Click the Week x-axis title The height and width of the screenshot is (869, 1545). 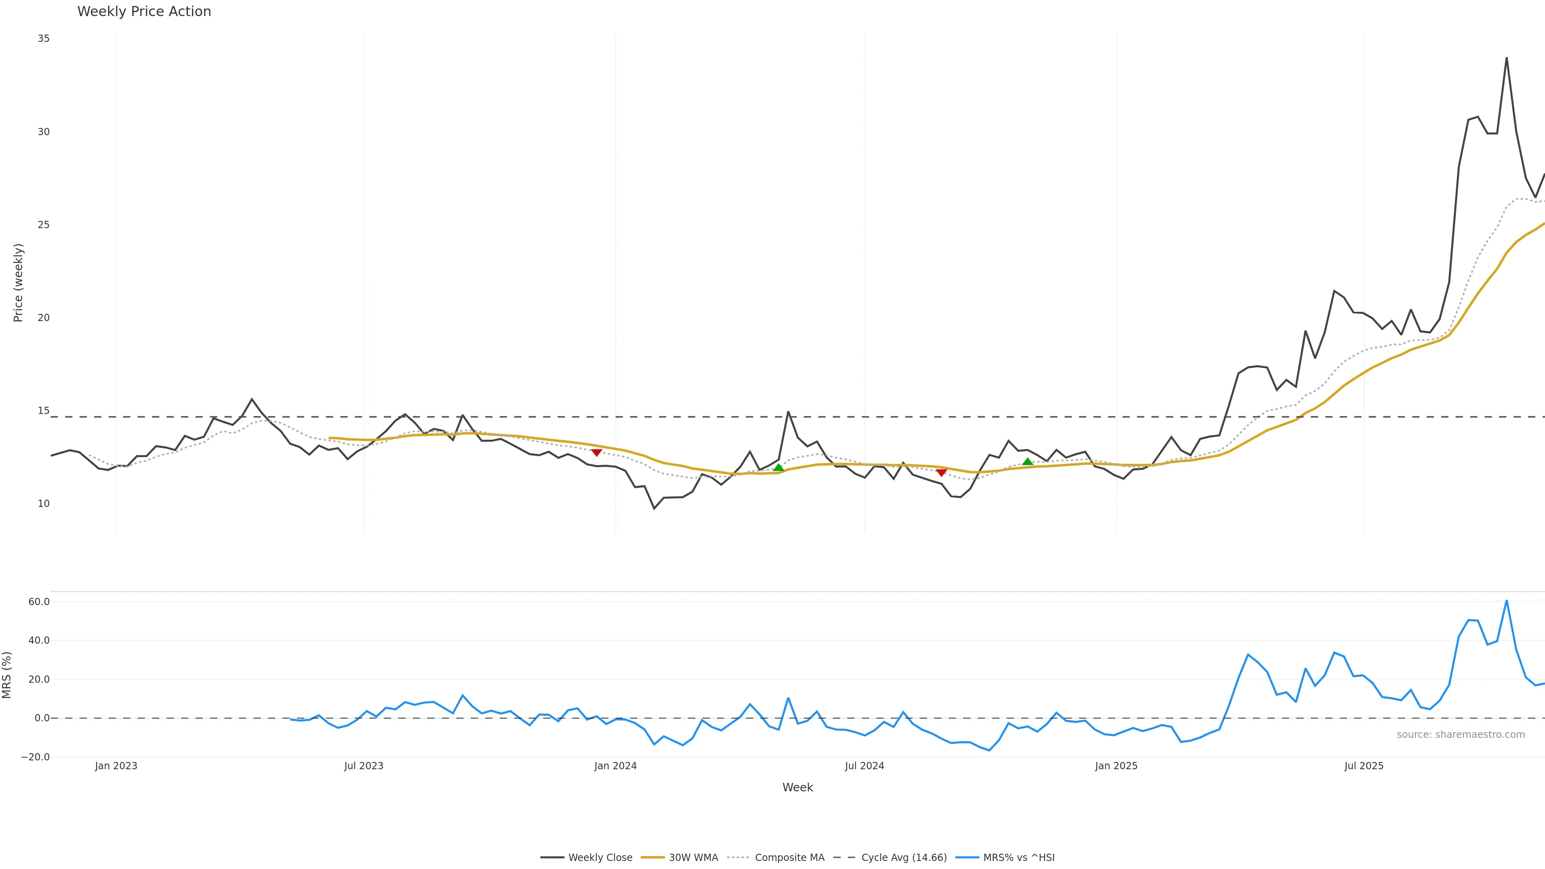coord(797,787)
